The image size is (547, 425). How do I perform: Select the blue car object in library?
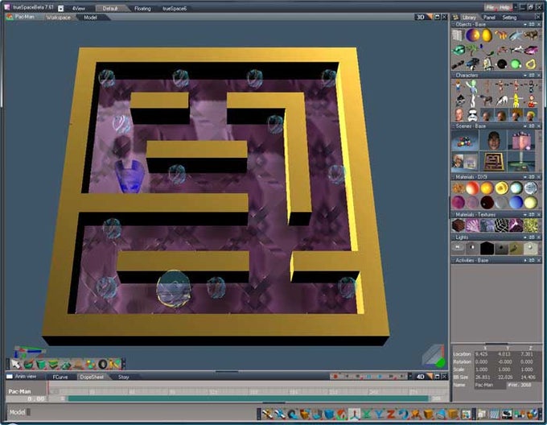tap(472, 64)
